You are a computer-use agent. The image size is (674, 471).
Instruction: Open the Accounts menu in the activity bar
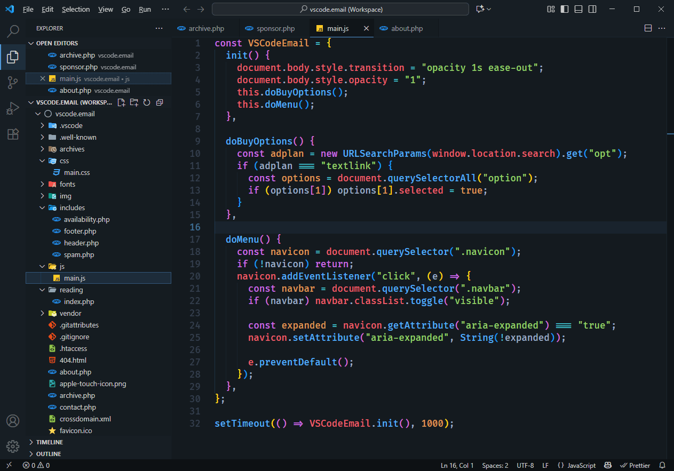[13, 421]
